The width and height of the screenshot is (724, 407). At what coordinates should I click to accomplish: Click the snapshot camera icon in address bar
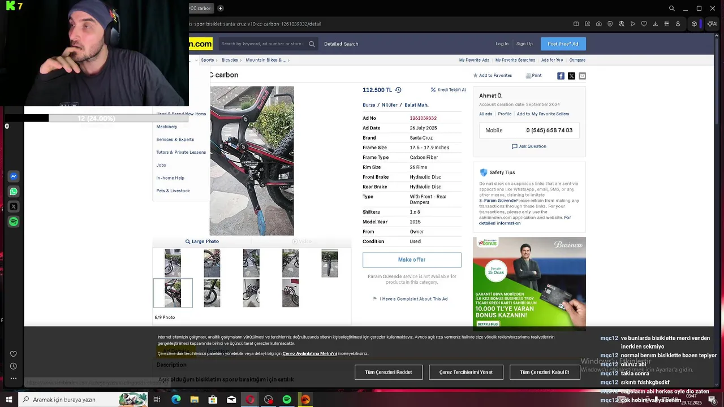[x=599, y=24]
